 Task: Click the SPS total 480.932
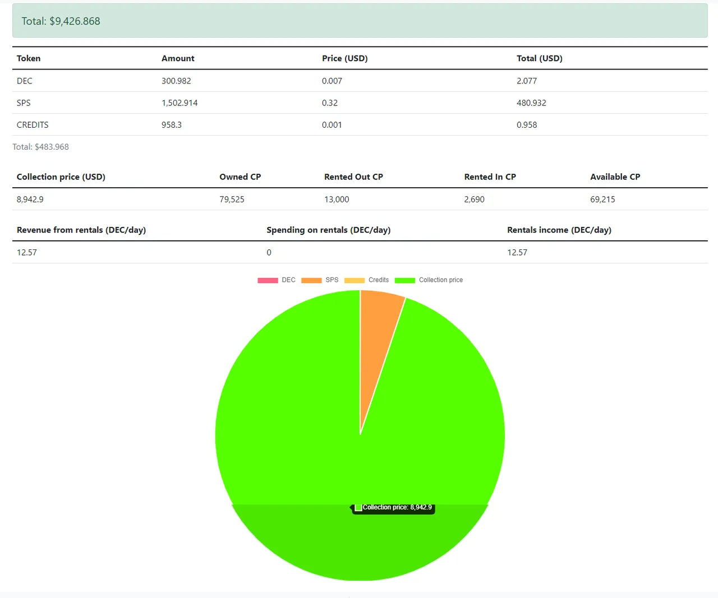click(x=531, y=103)
